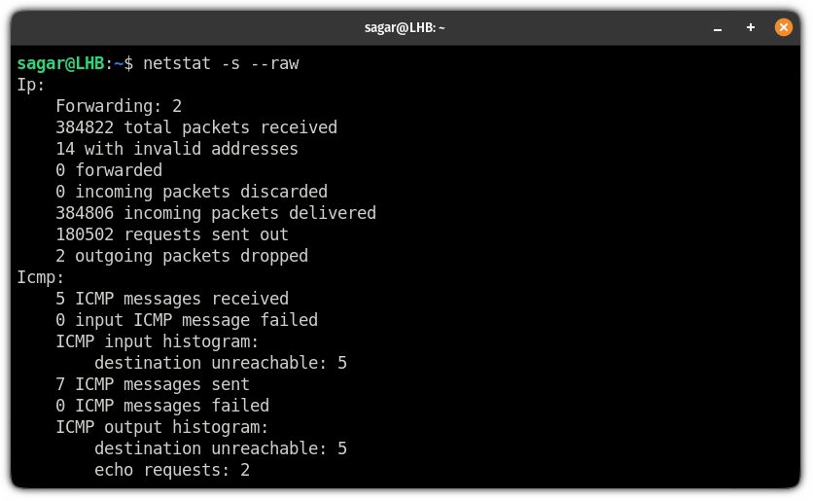Click the echo requests: 2 line
Image resolution: width=813 pixels, height=501 pixels.
[x=172, y=471]
